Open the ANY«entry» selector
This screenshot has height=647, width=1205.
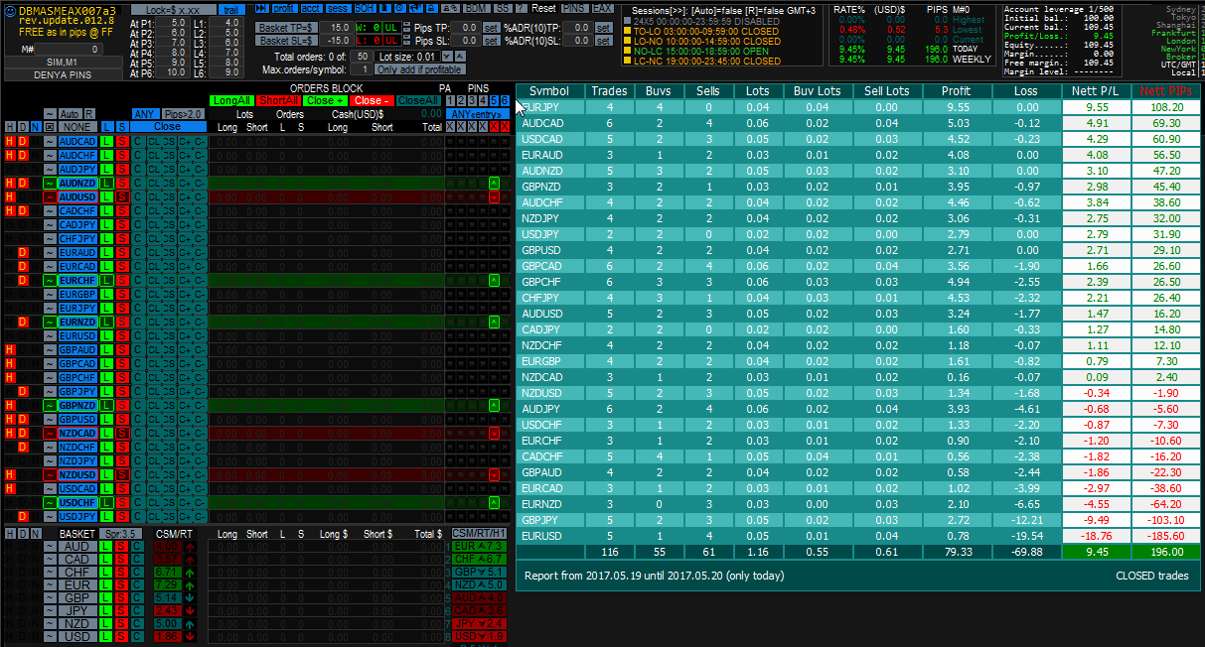coord(477,113)
